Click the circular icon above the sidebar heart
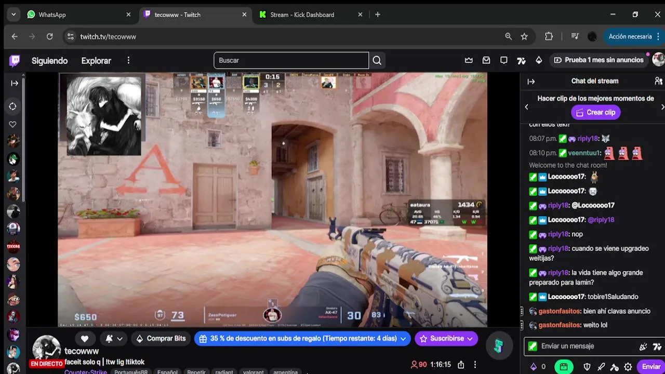 (13, 106)
